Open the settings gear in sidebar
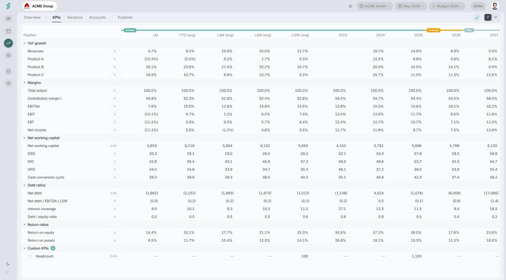This screenshot has width=506, height=280. 8,83
